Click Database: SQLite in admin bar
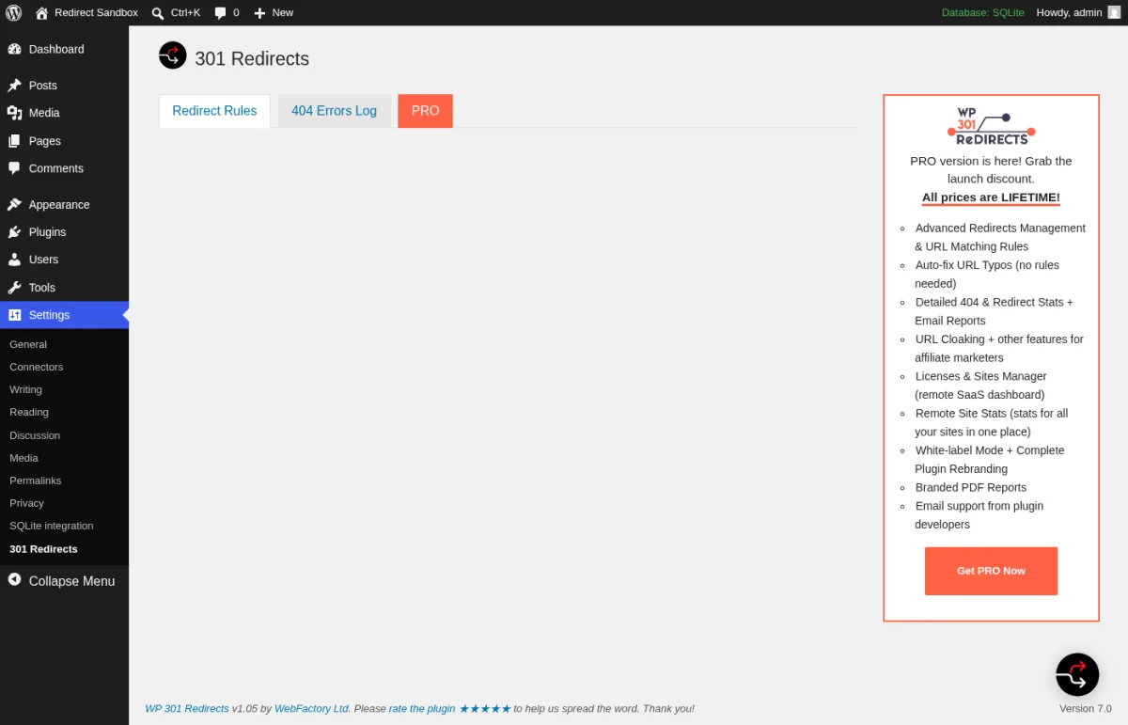This screenshot has height=725, width=1128. tap(983, 13)
